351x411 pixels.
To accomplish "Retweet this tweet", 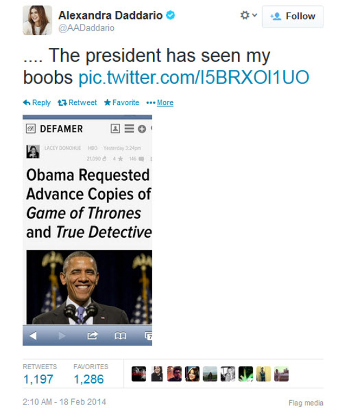I will click(77, 103).
